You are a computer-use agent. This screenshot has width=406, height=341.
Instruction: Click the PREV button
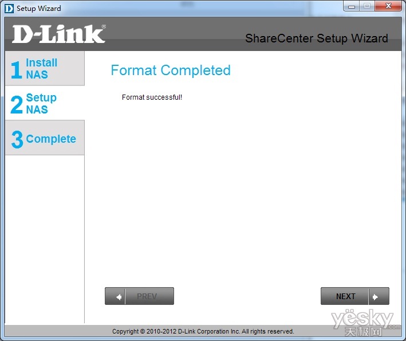(x=139, y=296)
